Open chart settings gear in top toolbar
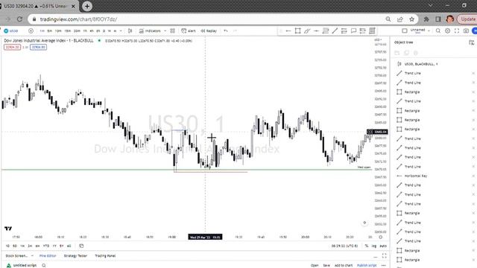 (447, 31)
